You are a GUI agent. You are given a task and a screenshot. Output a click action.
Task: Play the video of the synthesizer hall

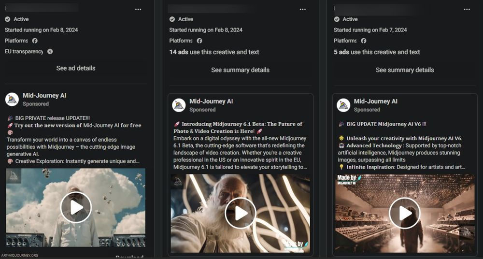click(x=405, y=213)
